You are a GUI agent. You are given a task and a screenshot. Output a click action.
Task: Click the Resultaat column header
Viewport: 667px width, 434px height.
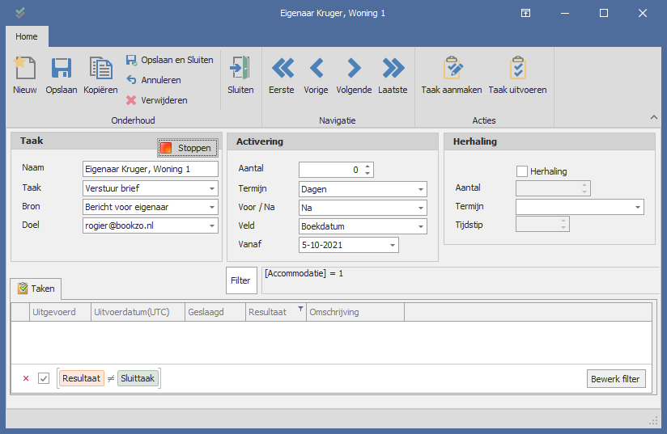point(276,312)
